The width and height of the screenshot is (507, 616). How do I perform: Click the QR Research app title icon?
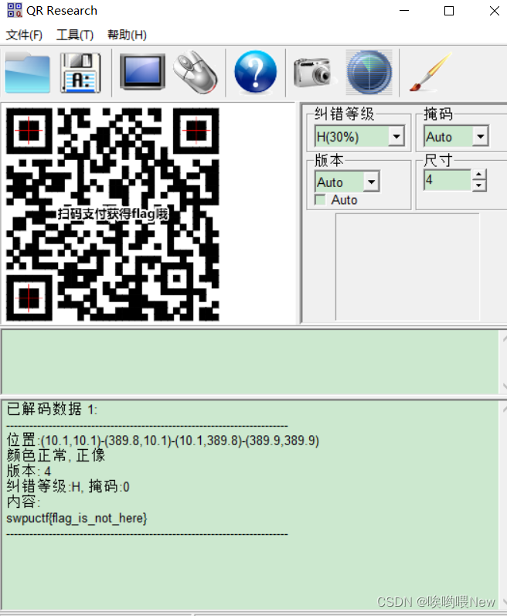15,10
